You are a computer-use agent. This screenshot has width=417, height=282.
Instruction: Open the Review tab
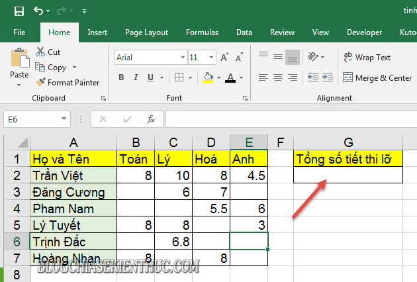[x=282, y=32]
